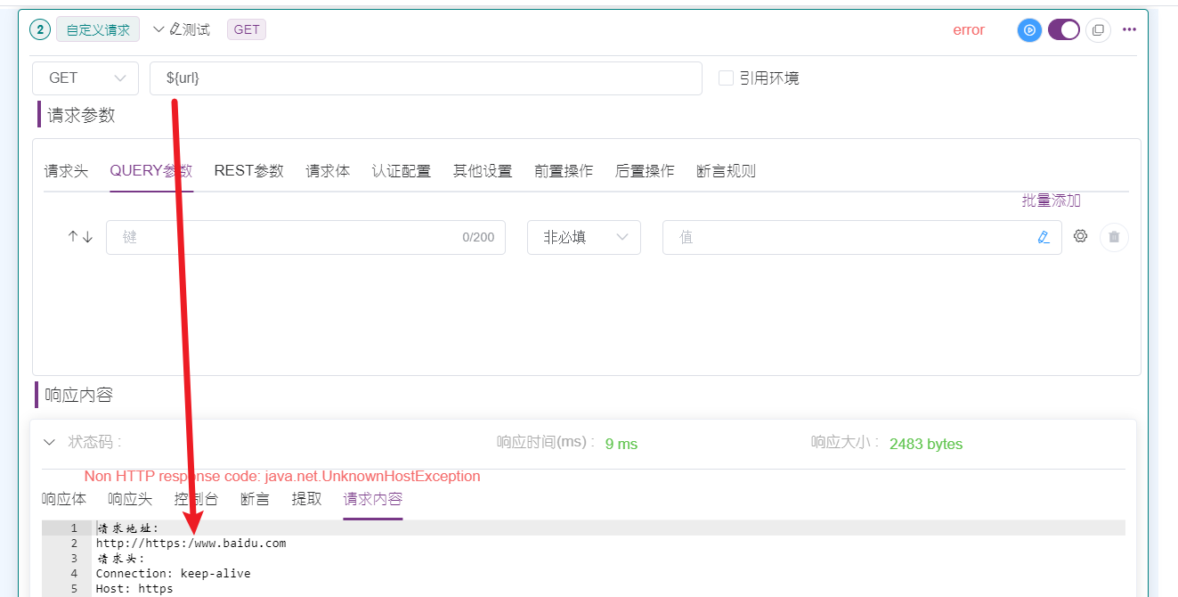Click the edit pencil in value field

click(x=1044, y=238)
